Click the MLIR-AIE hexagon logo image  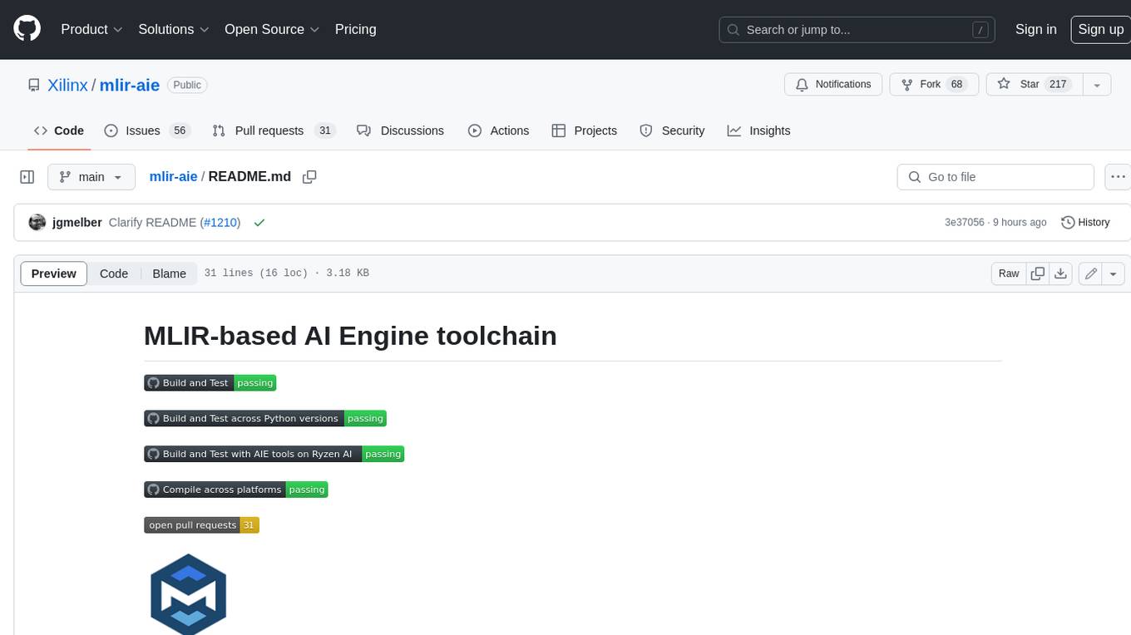[189, 593]
